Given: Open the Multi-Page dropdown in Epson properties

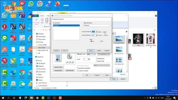Looking at the screenshot, I should [91, 54].
